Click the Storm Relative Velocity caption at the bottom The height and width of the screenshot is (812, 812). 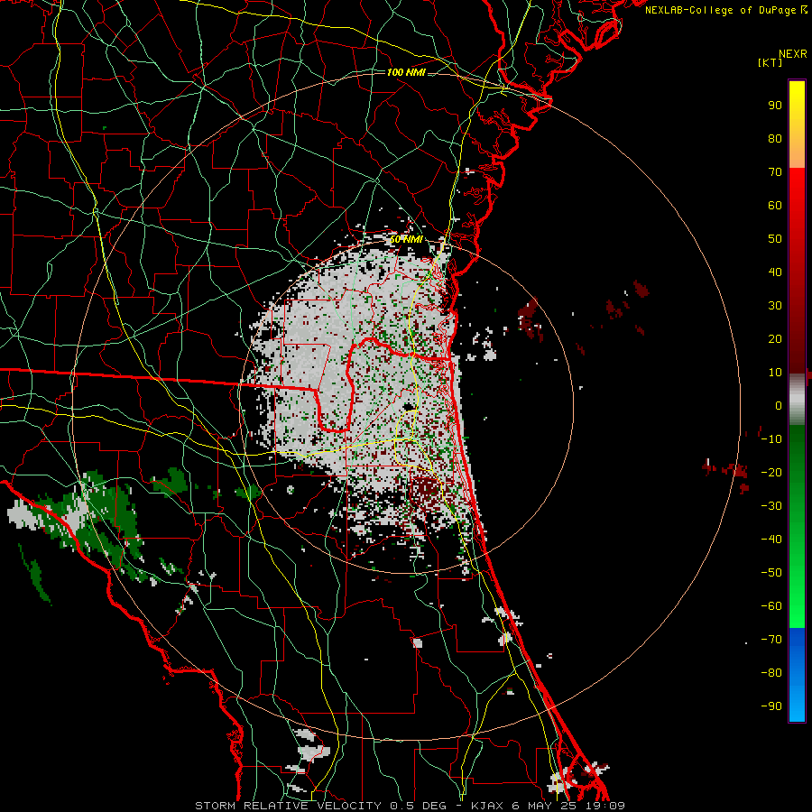coord(410,806)
